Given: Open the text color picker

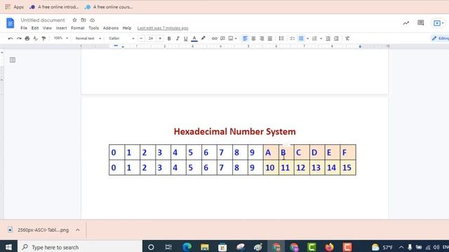Looking at the screenshot, I should coord(194,38).
